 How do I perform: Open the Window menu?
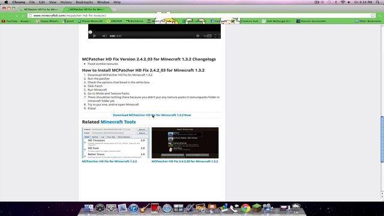click(103, 2)
